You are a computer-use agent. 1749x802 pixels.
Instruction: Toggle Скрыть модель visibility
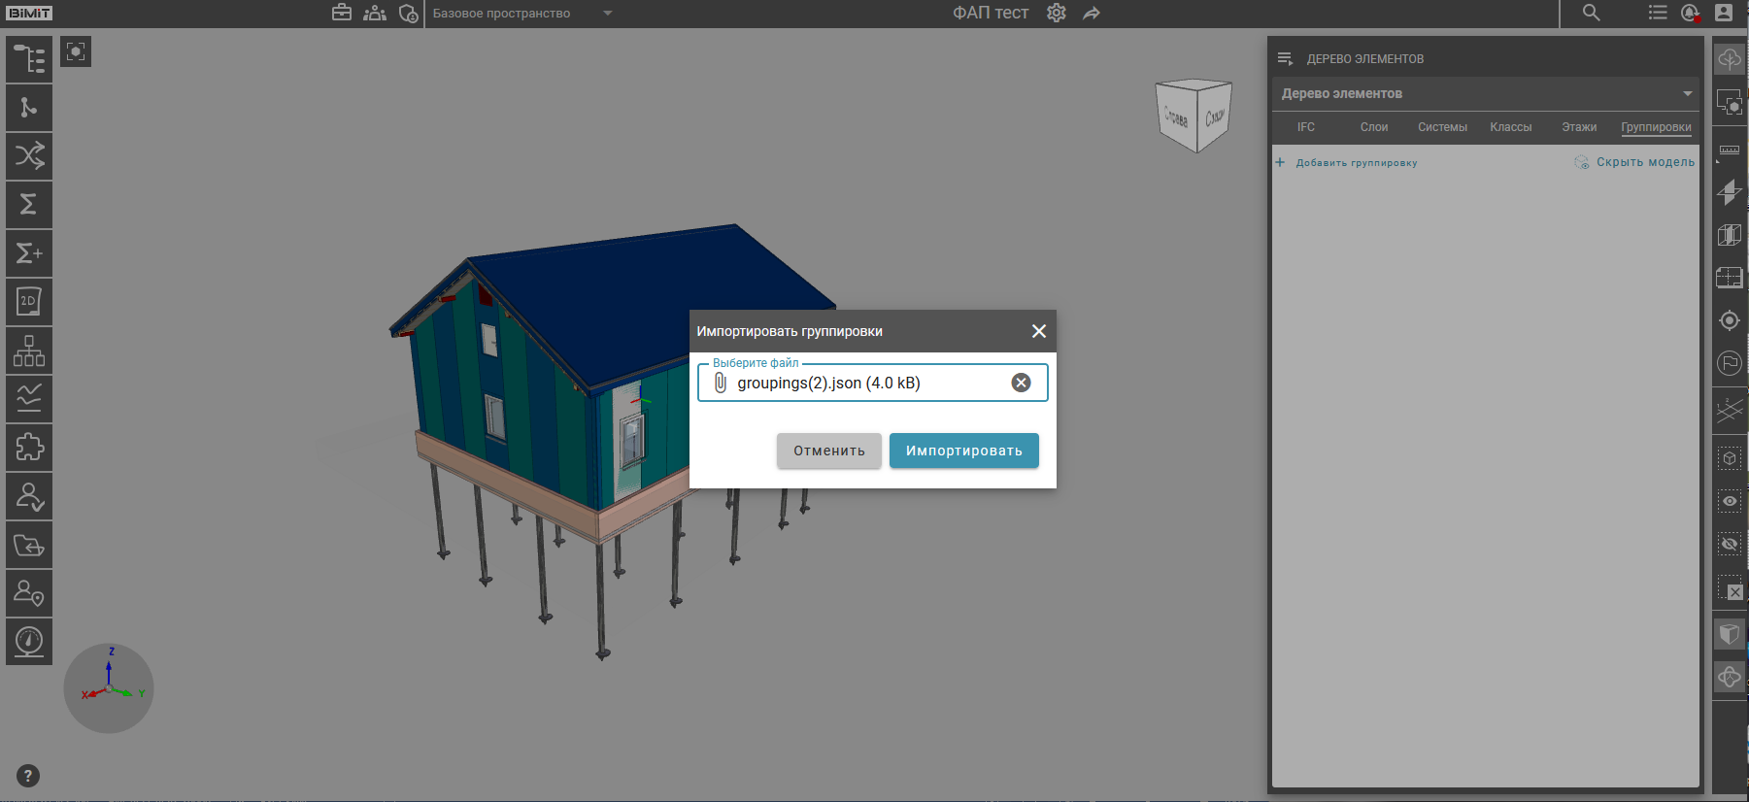click(x=1634, y=162)
